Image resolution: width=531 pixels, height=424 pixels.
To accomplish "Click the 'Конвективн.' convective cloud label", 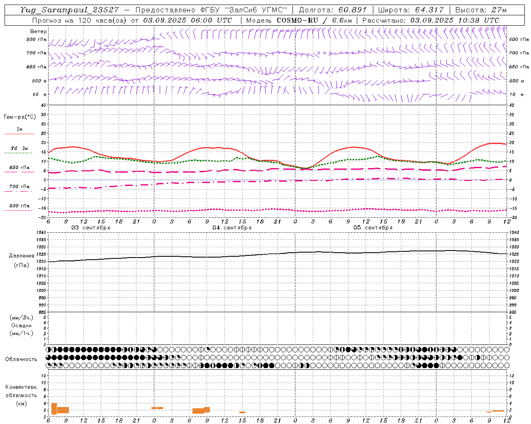I will point(22,387).
